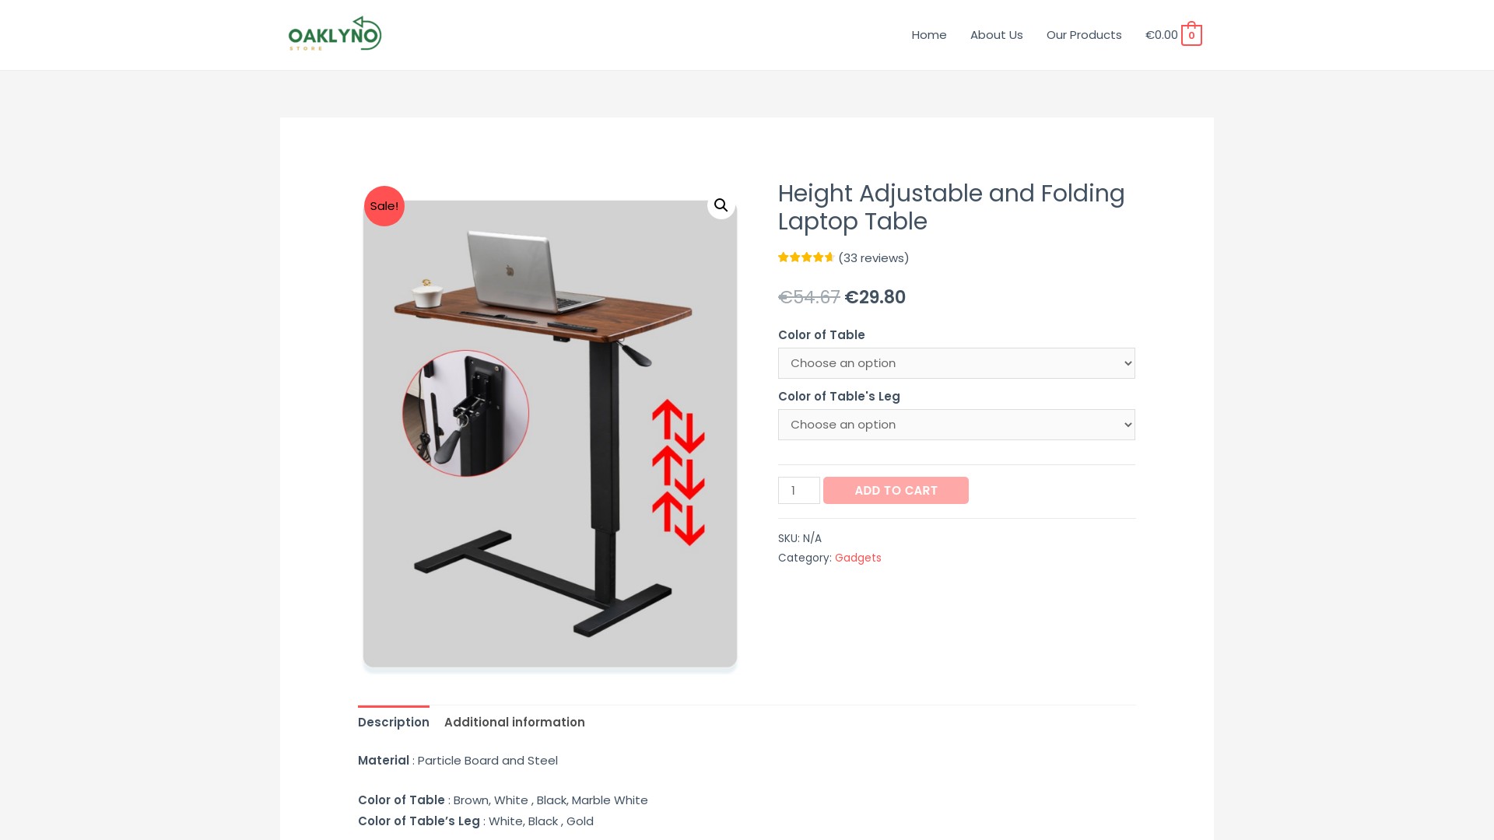Open the Our Products menu link

click(1084, 35)
